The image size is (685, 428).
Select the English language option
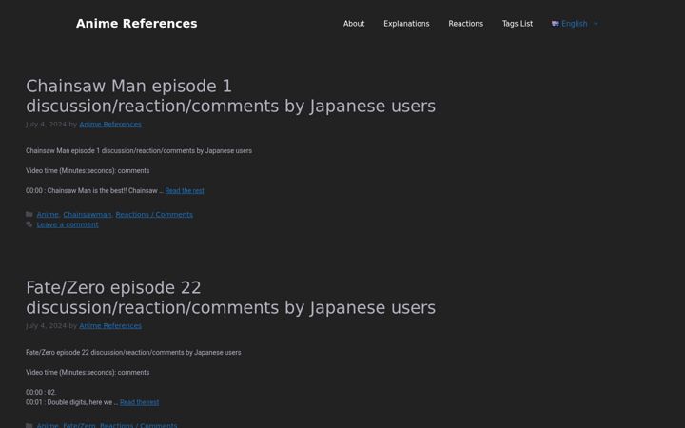tap(574, 24)
